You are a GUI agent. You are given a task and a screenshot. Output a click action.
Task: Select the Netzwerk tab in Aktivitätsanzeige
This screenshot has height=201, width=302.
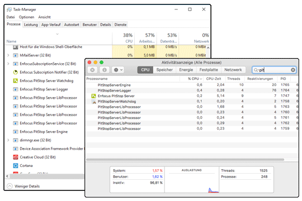point(233,70)
